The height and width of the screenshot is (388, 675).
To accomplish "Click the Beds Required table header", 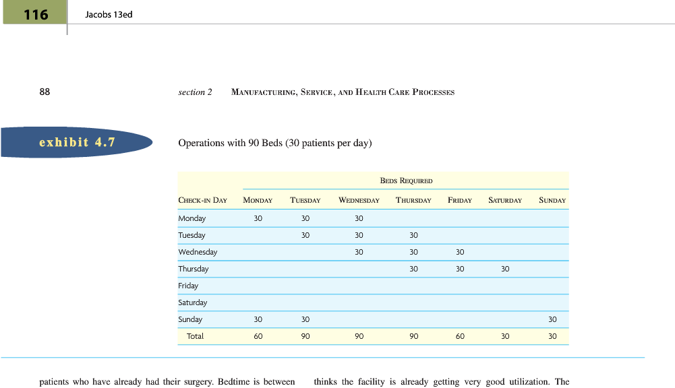I will [x=406, y=181].
